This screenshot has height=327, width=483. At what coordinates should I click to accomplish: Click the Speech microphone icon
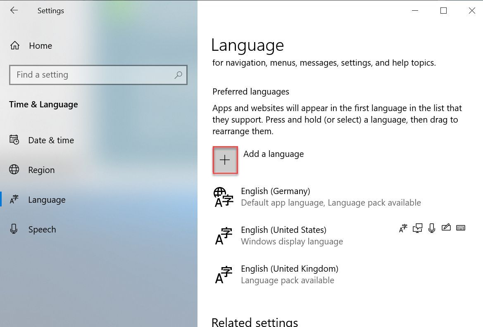14,229
